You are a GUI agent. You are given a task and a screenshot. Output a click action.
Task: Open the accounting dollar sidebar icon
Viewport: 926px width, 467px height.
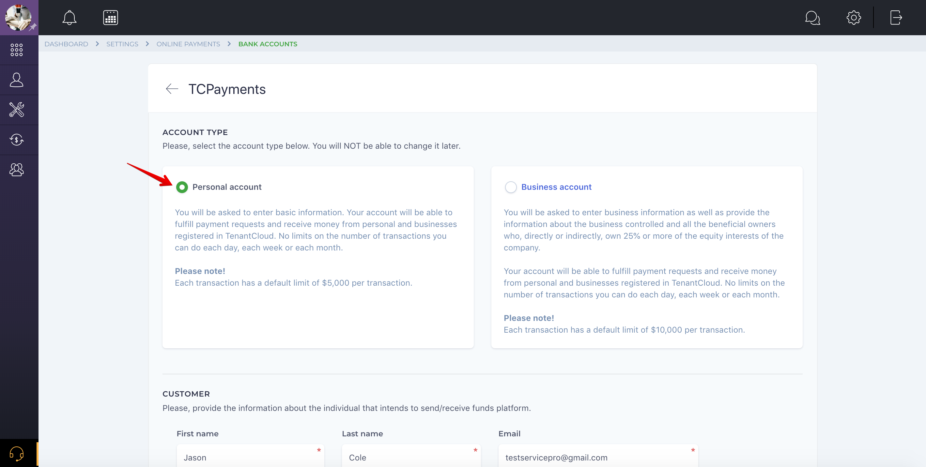17,140
